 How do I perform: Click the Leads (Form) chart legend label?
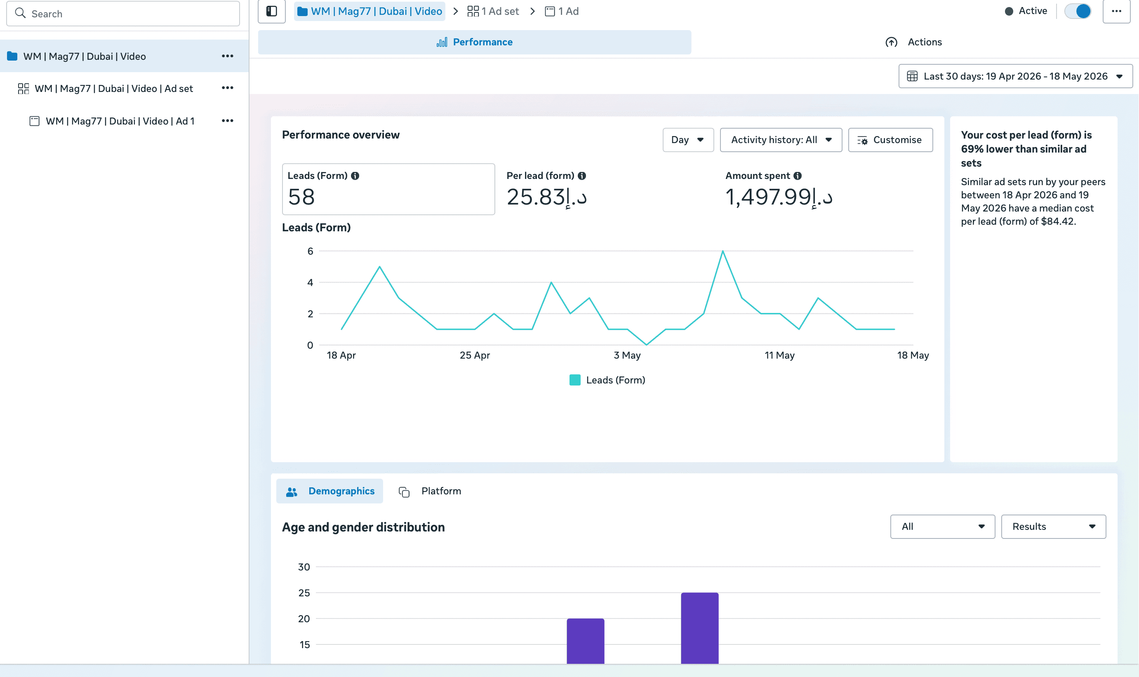(615, 380)
